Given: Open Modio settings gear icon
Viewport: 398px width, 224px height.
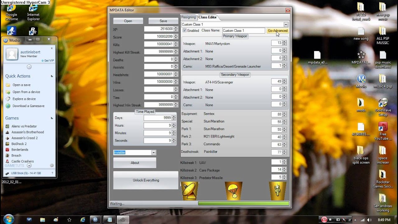Looking at the screenshot, I should (52, 166).
